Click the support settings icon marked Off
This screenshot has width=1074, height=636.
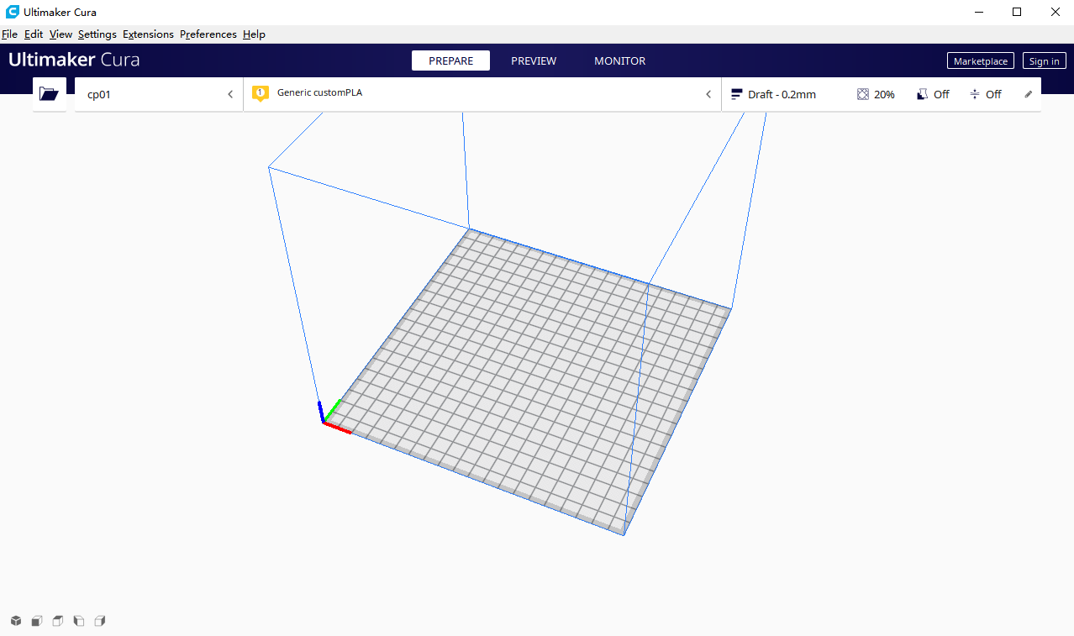pos(922,94)
